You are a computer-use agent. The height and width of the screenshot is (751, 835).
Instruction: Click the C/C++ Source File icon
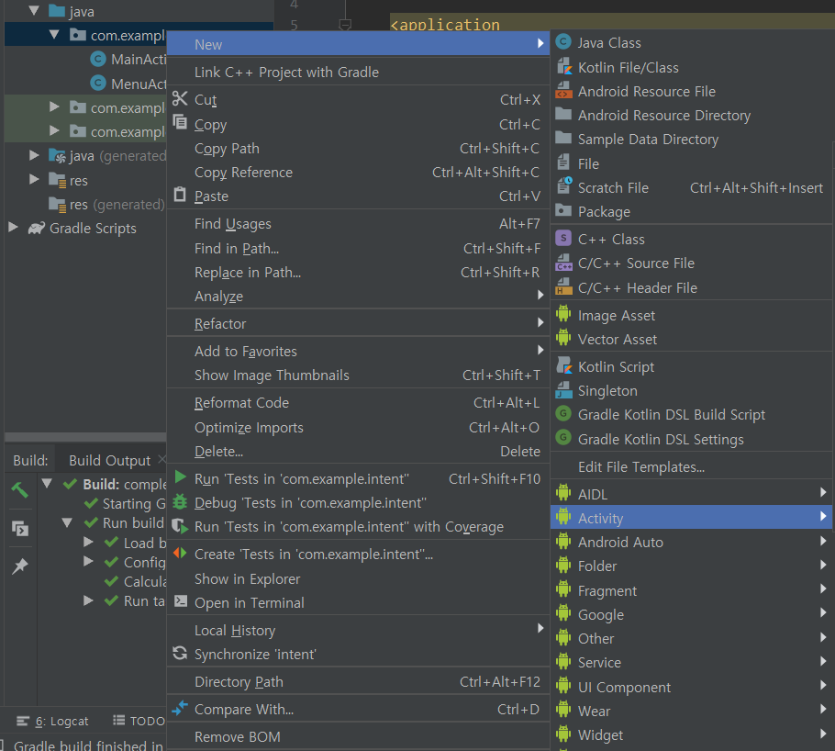pyautogui.click(x=563, y=263)
